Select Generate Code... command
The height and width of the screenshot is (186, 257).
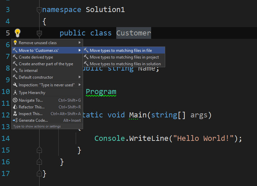tap(47, 120)
